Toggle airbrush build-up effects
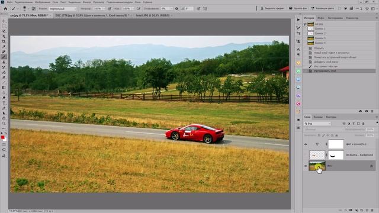This screenshot has height=213, width=379. [139, 8]
